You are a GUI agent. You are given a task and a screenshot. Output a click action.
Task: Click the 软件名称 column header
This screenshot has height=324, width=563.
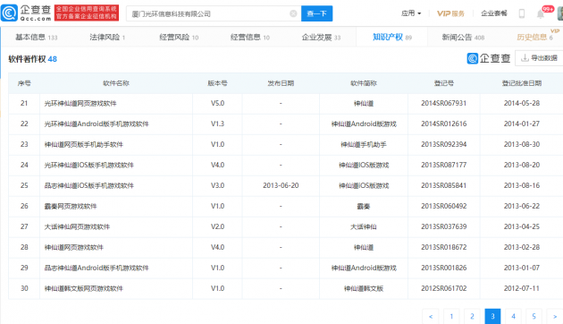point(116,83)
